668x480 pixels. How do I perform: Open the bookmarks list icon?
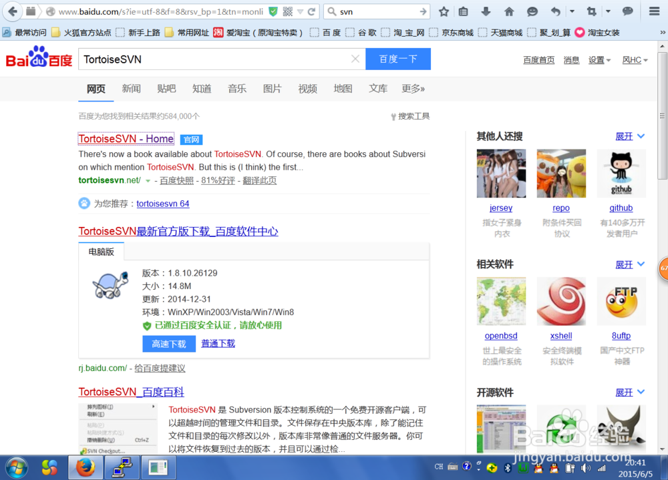click(464, 11)
